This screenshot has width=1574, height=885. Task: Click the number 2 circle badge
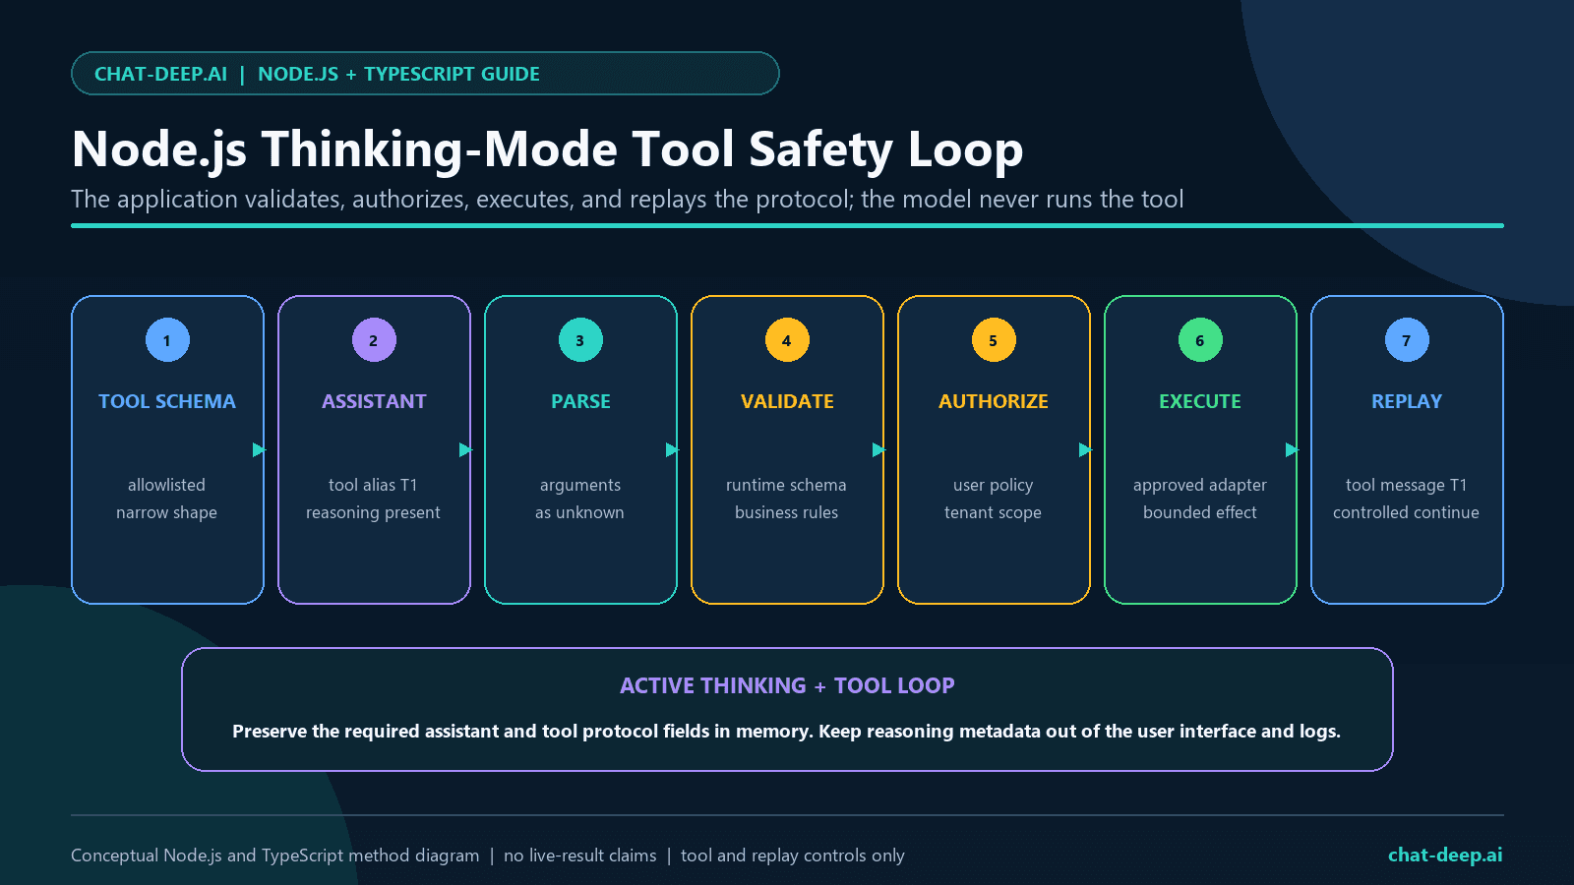374,340
